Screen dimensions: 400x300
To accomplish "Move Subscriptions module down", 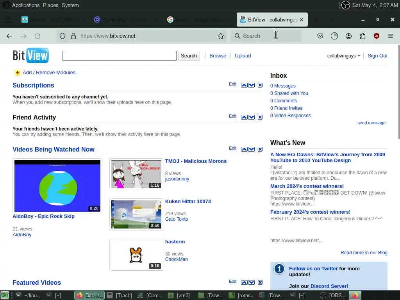I will [x=252, y=85].
